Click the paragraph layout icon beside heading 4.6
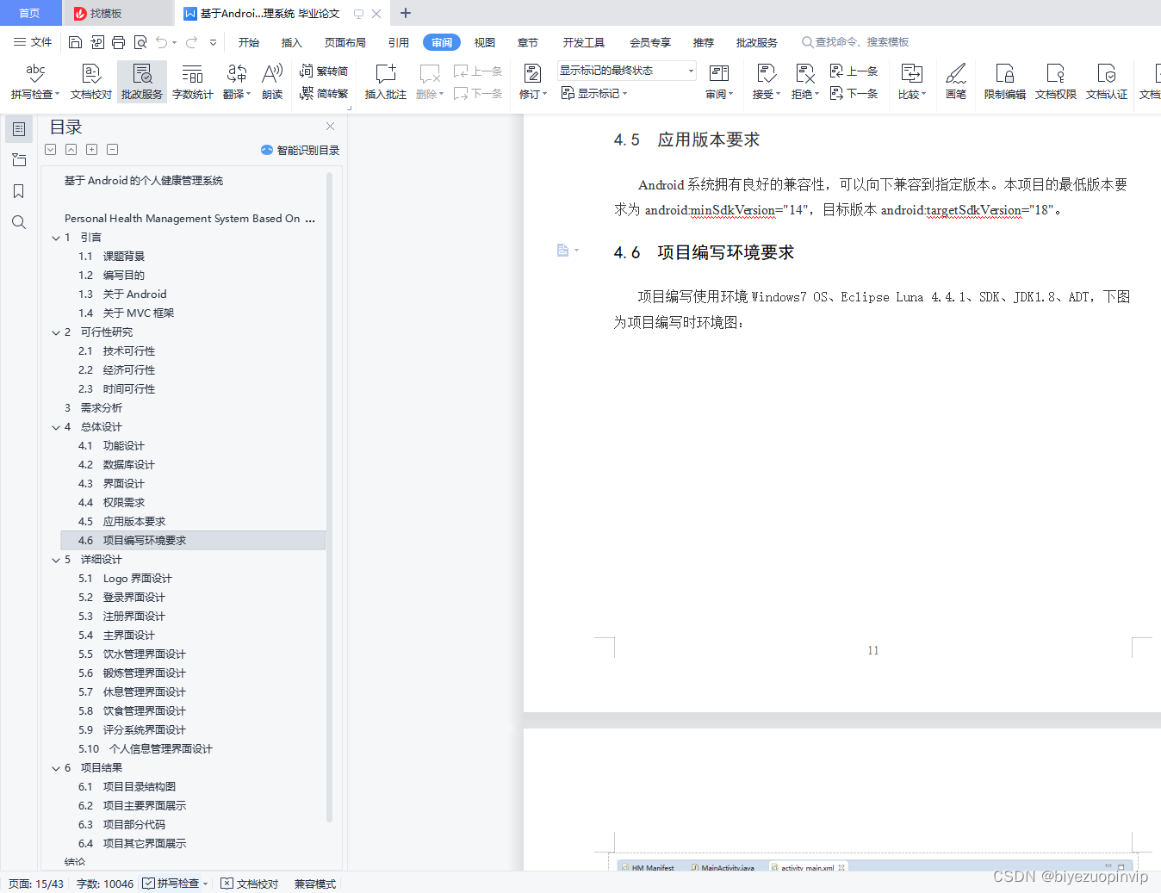The width and height of the screenshot is (1161, 893). [x=567, y=251]
